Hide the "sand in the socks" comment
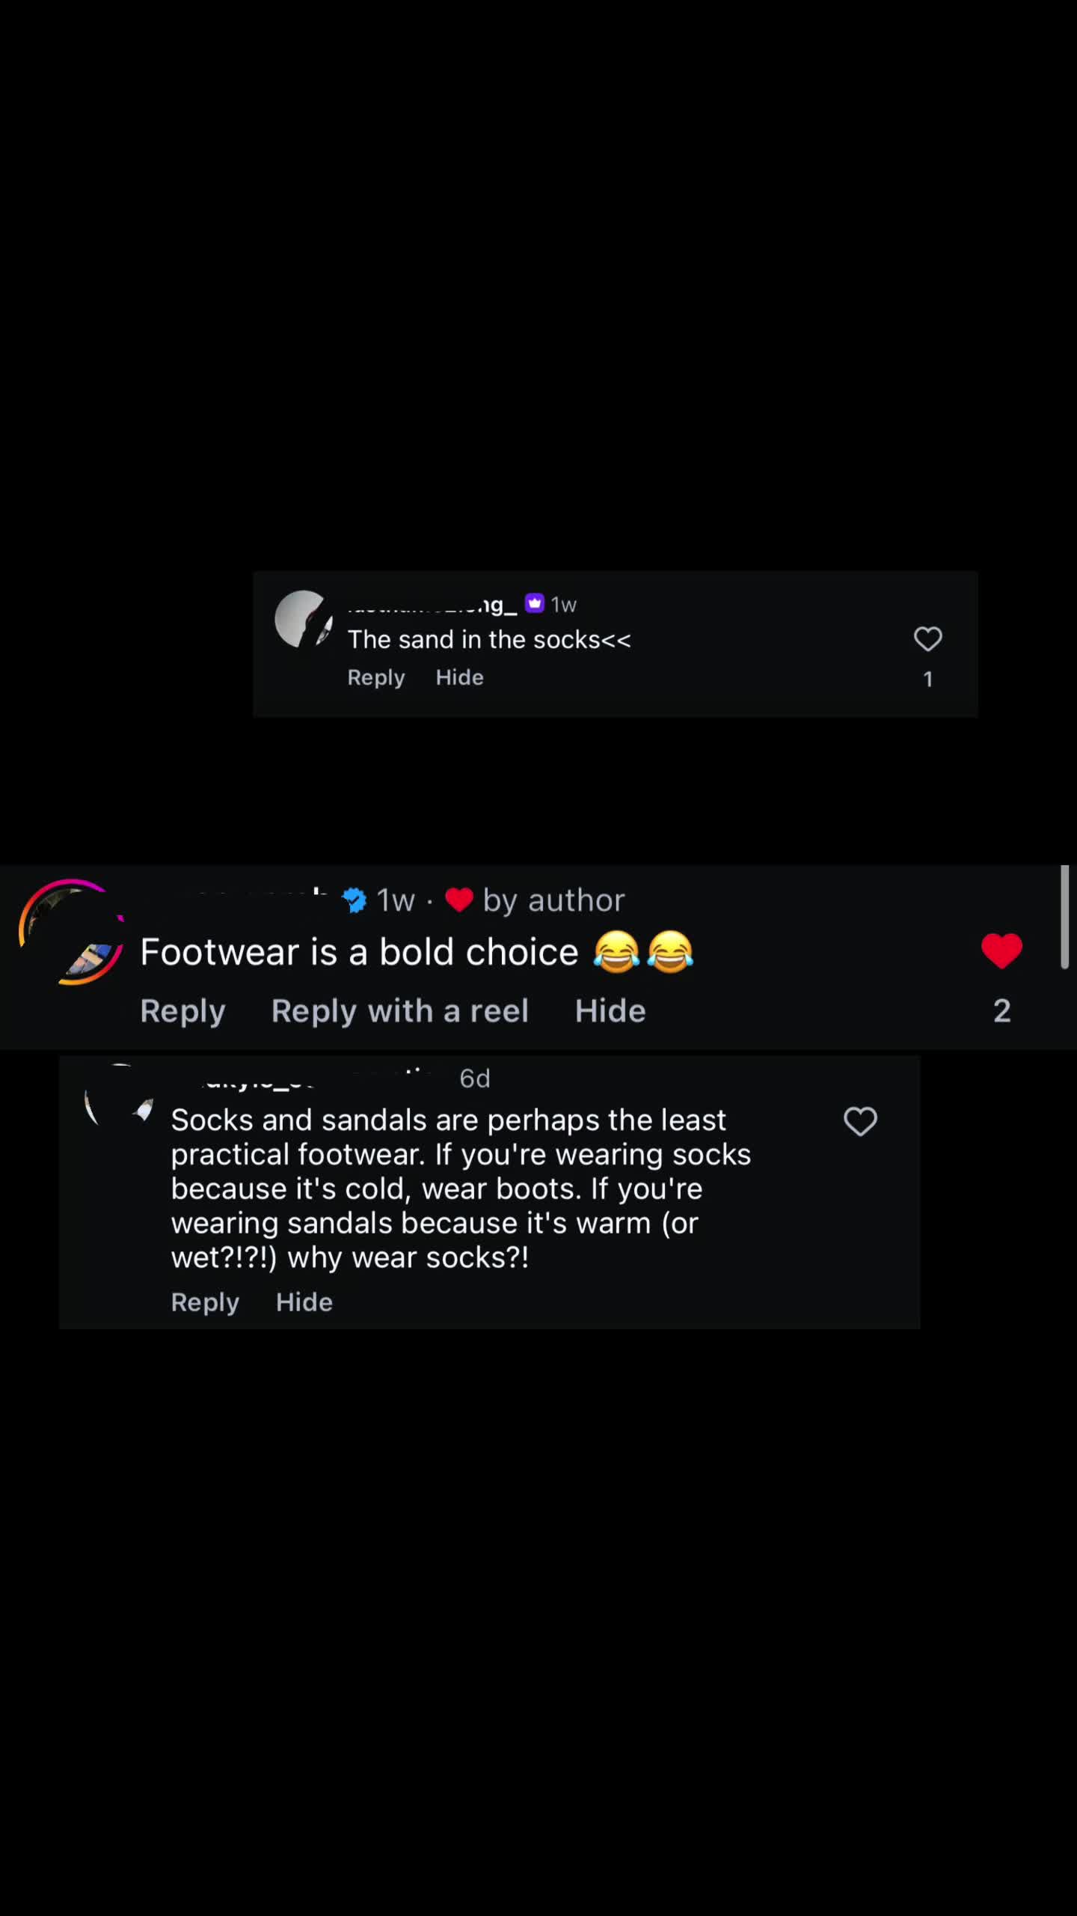1077x1916 pixels. 459,677
